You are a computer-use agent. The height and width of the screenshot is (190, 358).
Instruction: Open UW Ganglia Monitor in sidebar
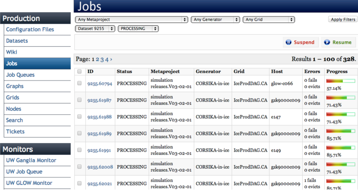(x=31, y=161)
